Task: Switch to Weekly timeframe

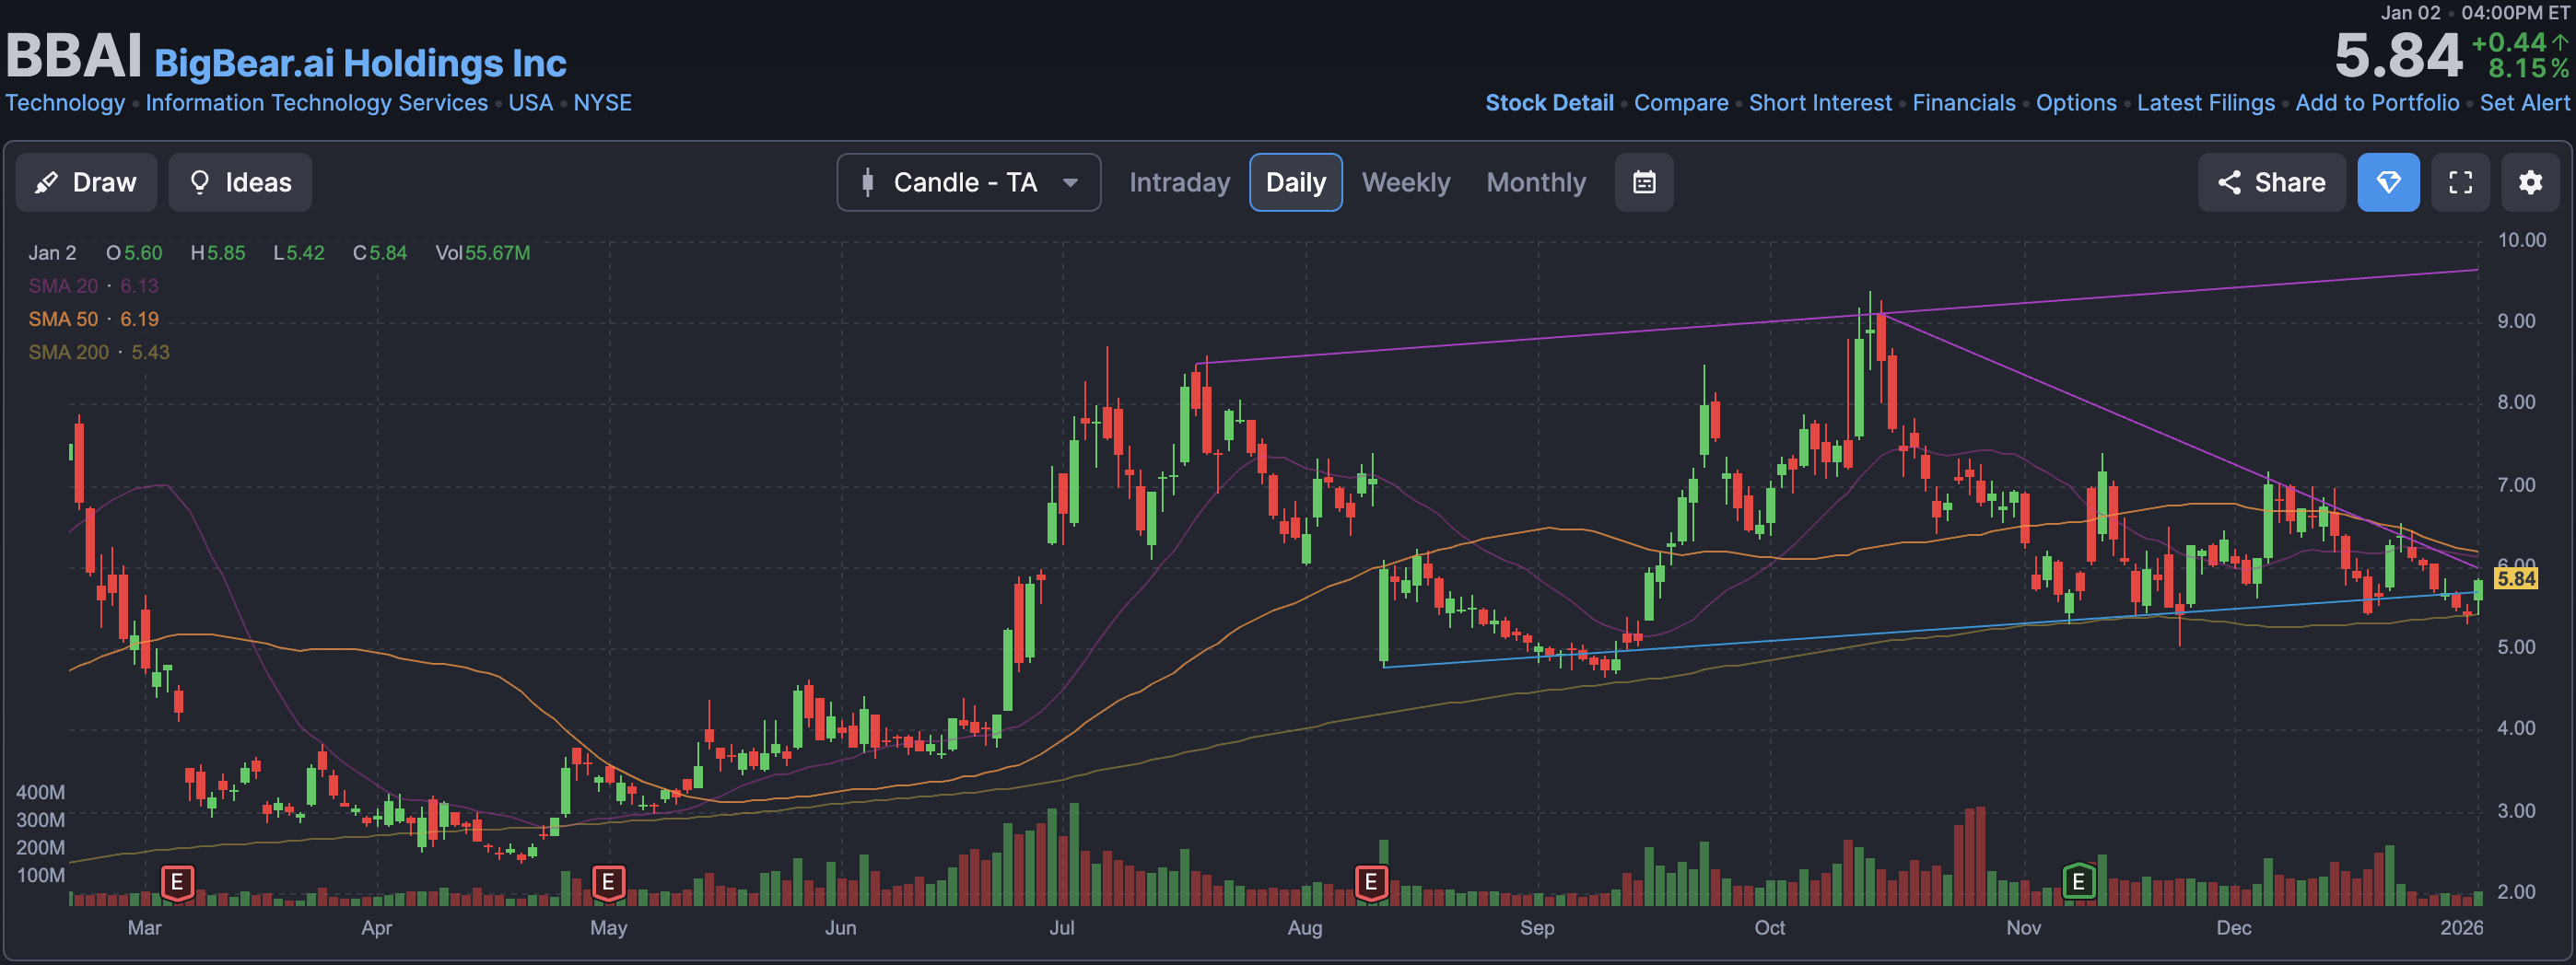Action: pyautogui.click(x=1405, y=181)
